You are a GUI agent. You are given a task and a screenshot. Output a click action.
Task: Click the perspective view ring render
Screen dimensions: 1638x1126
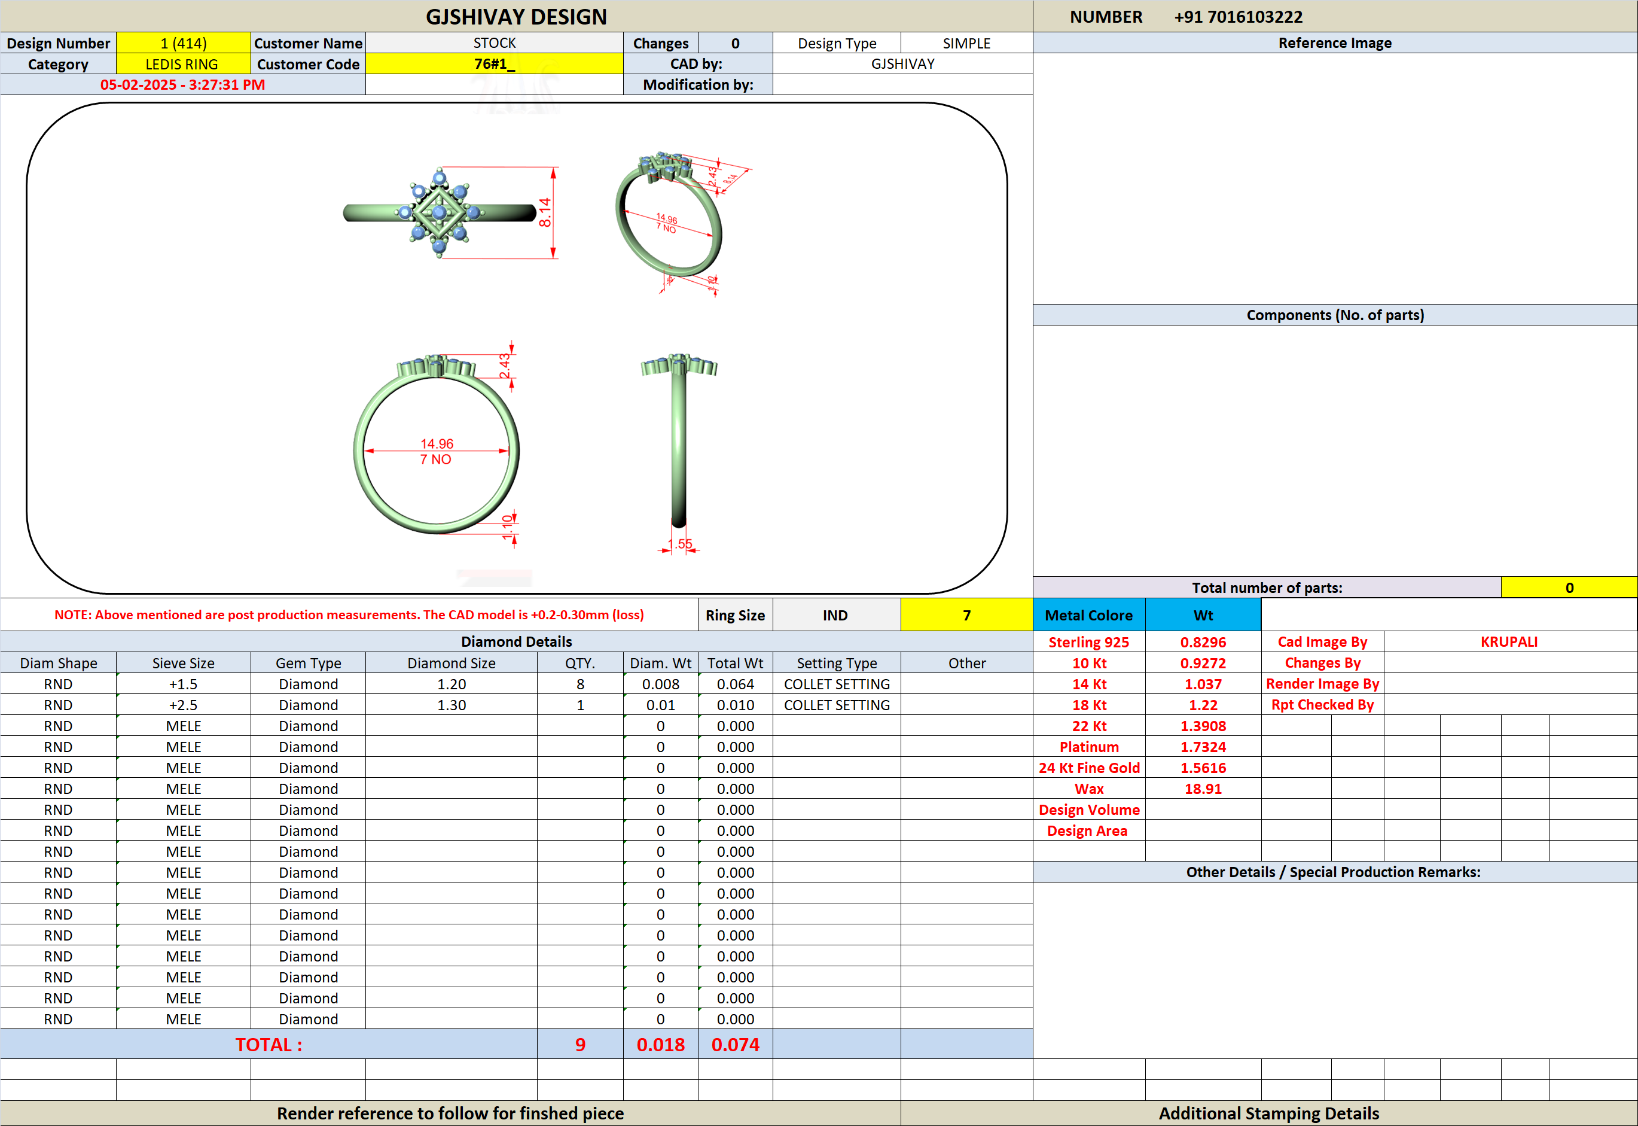pos(669,214)
